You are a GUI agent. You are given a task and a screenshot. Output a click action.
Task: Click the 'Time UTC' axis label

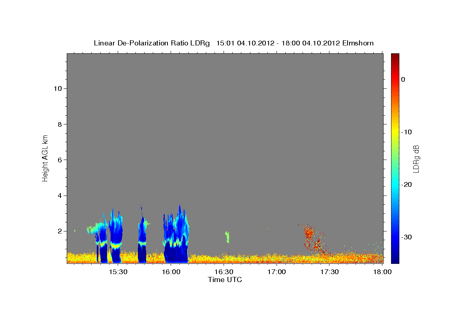225,280
